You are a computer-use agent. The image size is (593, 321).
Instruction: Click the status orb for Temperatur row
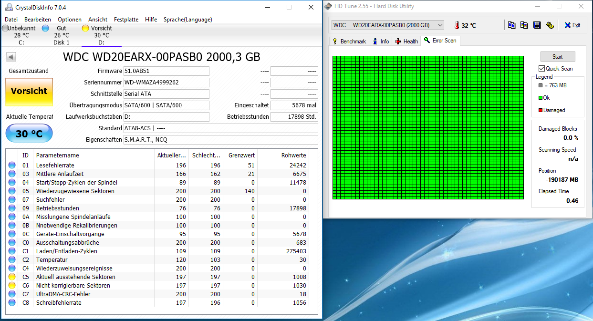pos(12,260)
